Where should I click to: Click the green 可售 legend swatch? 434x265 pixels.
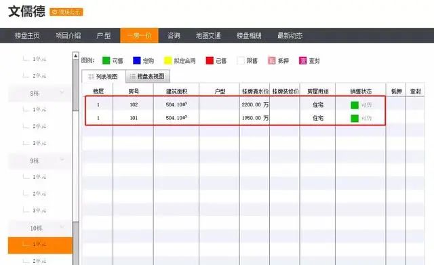click(106, 60)
